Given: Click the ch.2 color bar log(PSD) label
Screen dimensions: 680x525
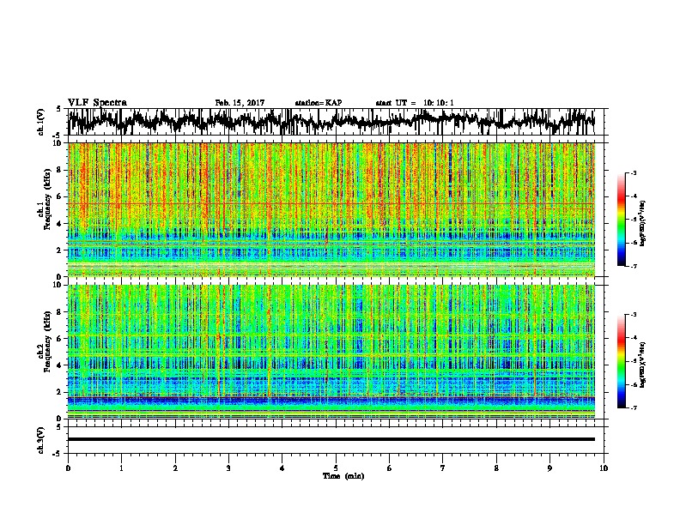Looking at the screenshot, I should pyautogui.click(x=642, y=365).
